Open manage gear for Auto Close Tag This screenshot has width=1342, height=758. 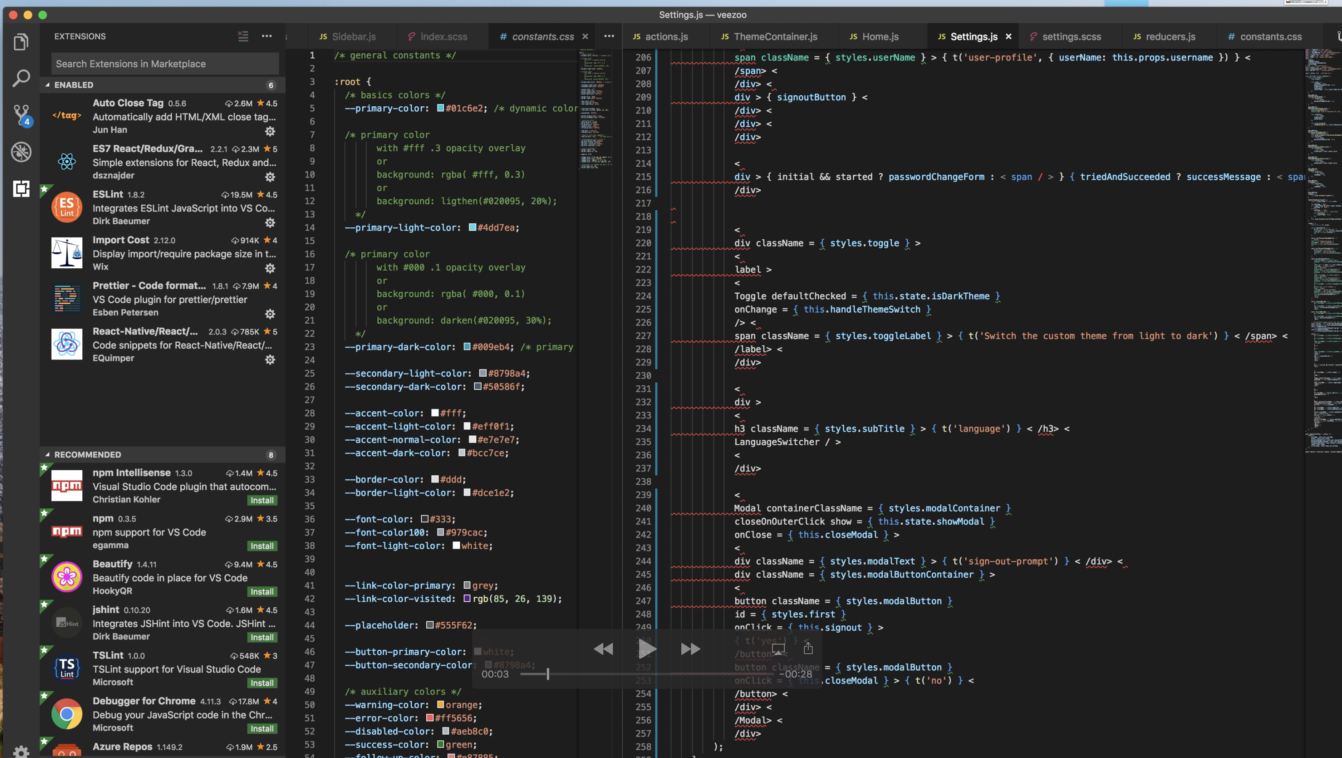point(270,131)
